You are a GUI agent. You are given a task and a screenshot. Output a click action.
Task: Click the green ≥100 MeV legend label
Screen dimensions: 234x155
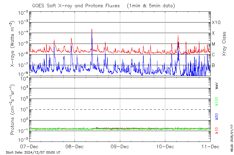217,102
